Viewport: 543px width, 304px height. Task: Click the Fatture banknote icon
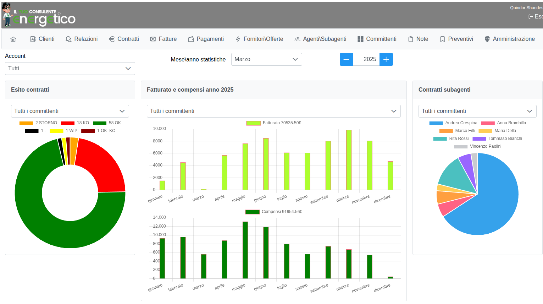[x=153, y=39]
